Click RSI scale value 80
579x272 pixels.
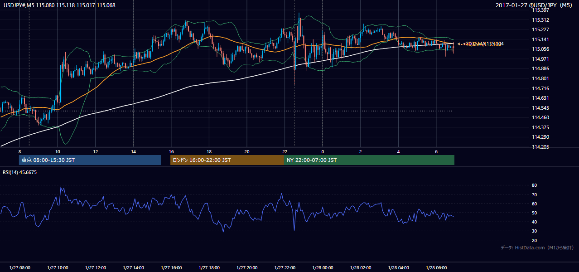pos(535,185)
